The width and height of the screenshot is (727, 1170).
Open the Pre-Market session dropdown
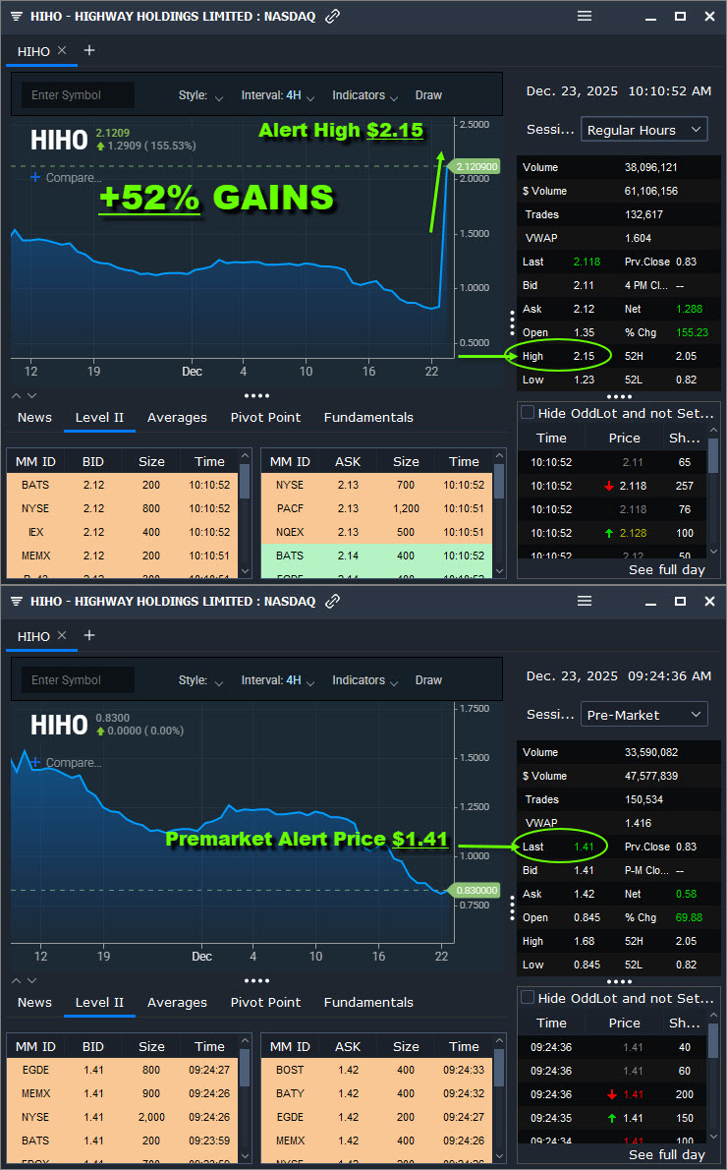pos(643,715)
